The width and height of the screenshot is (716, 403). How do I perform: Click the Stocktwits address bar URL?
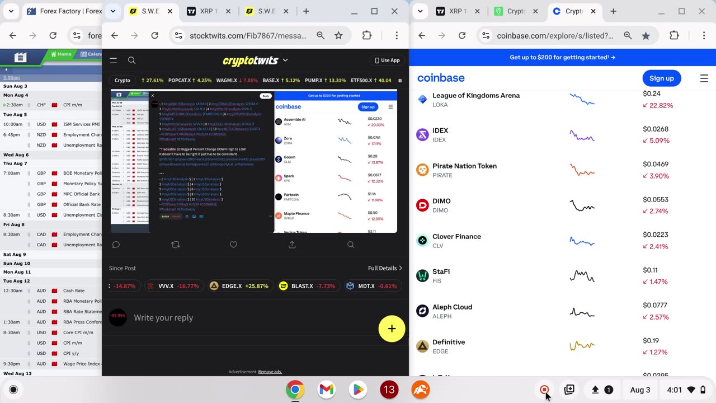click(248, 36)
